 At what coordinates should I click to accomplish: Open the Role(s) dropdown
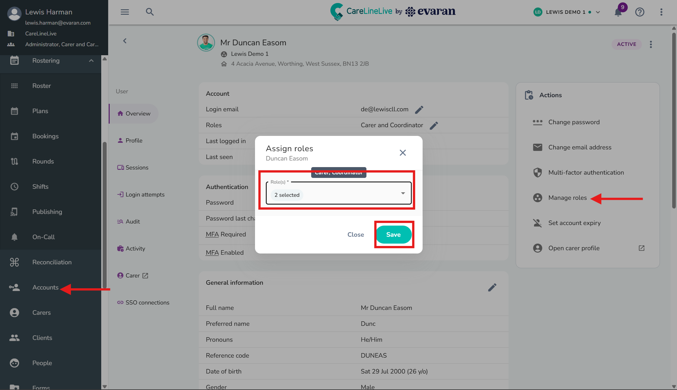coord(338,193)
